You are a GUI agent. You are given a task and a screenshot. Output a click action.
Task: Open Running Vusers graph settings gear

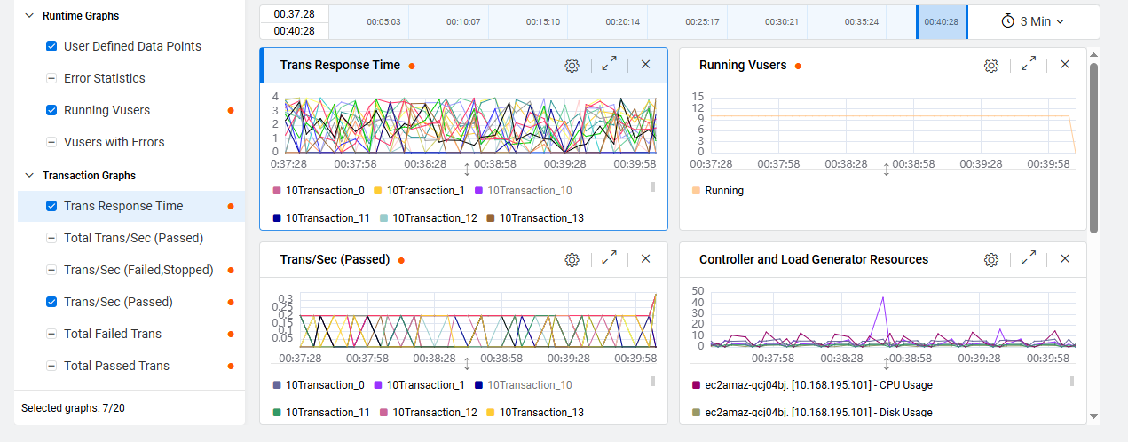point(991,65)
